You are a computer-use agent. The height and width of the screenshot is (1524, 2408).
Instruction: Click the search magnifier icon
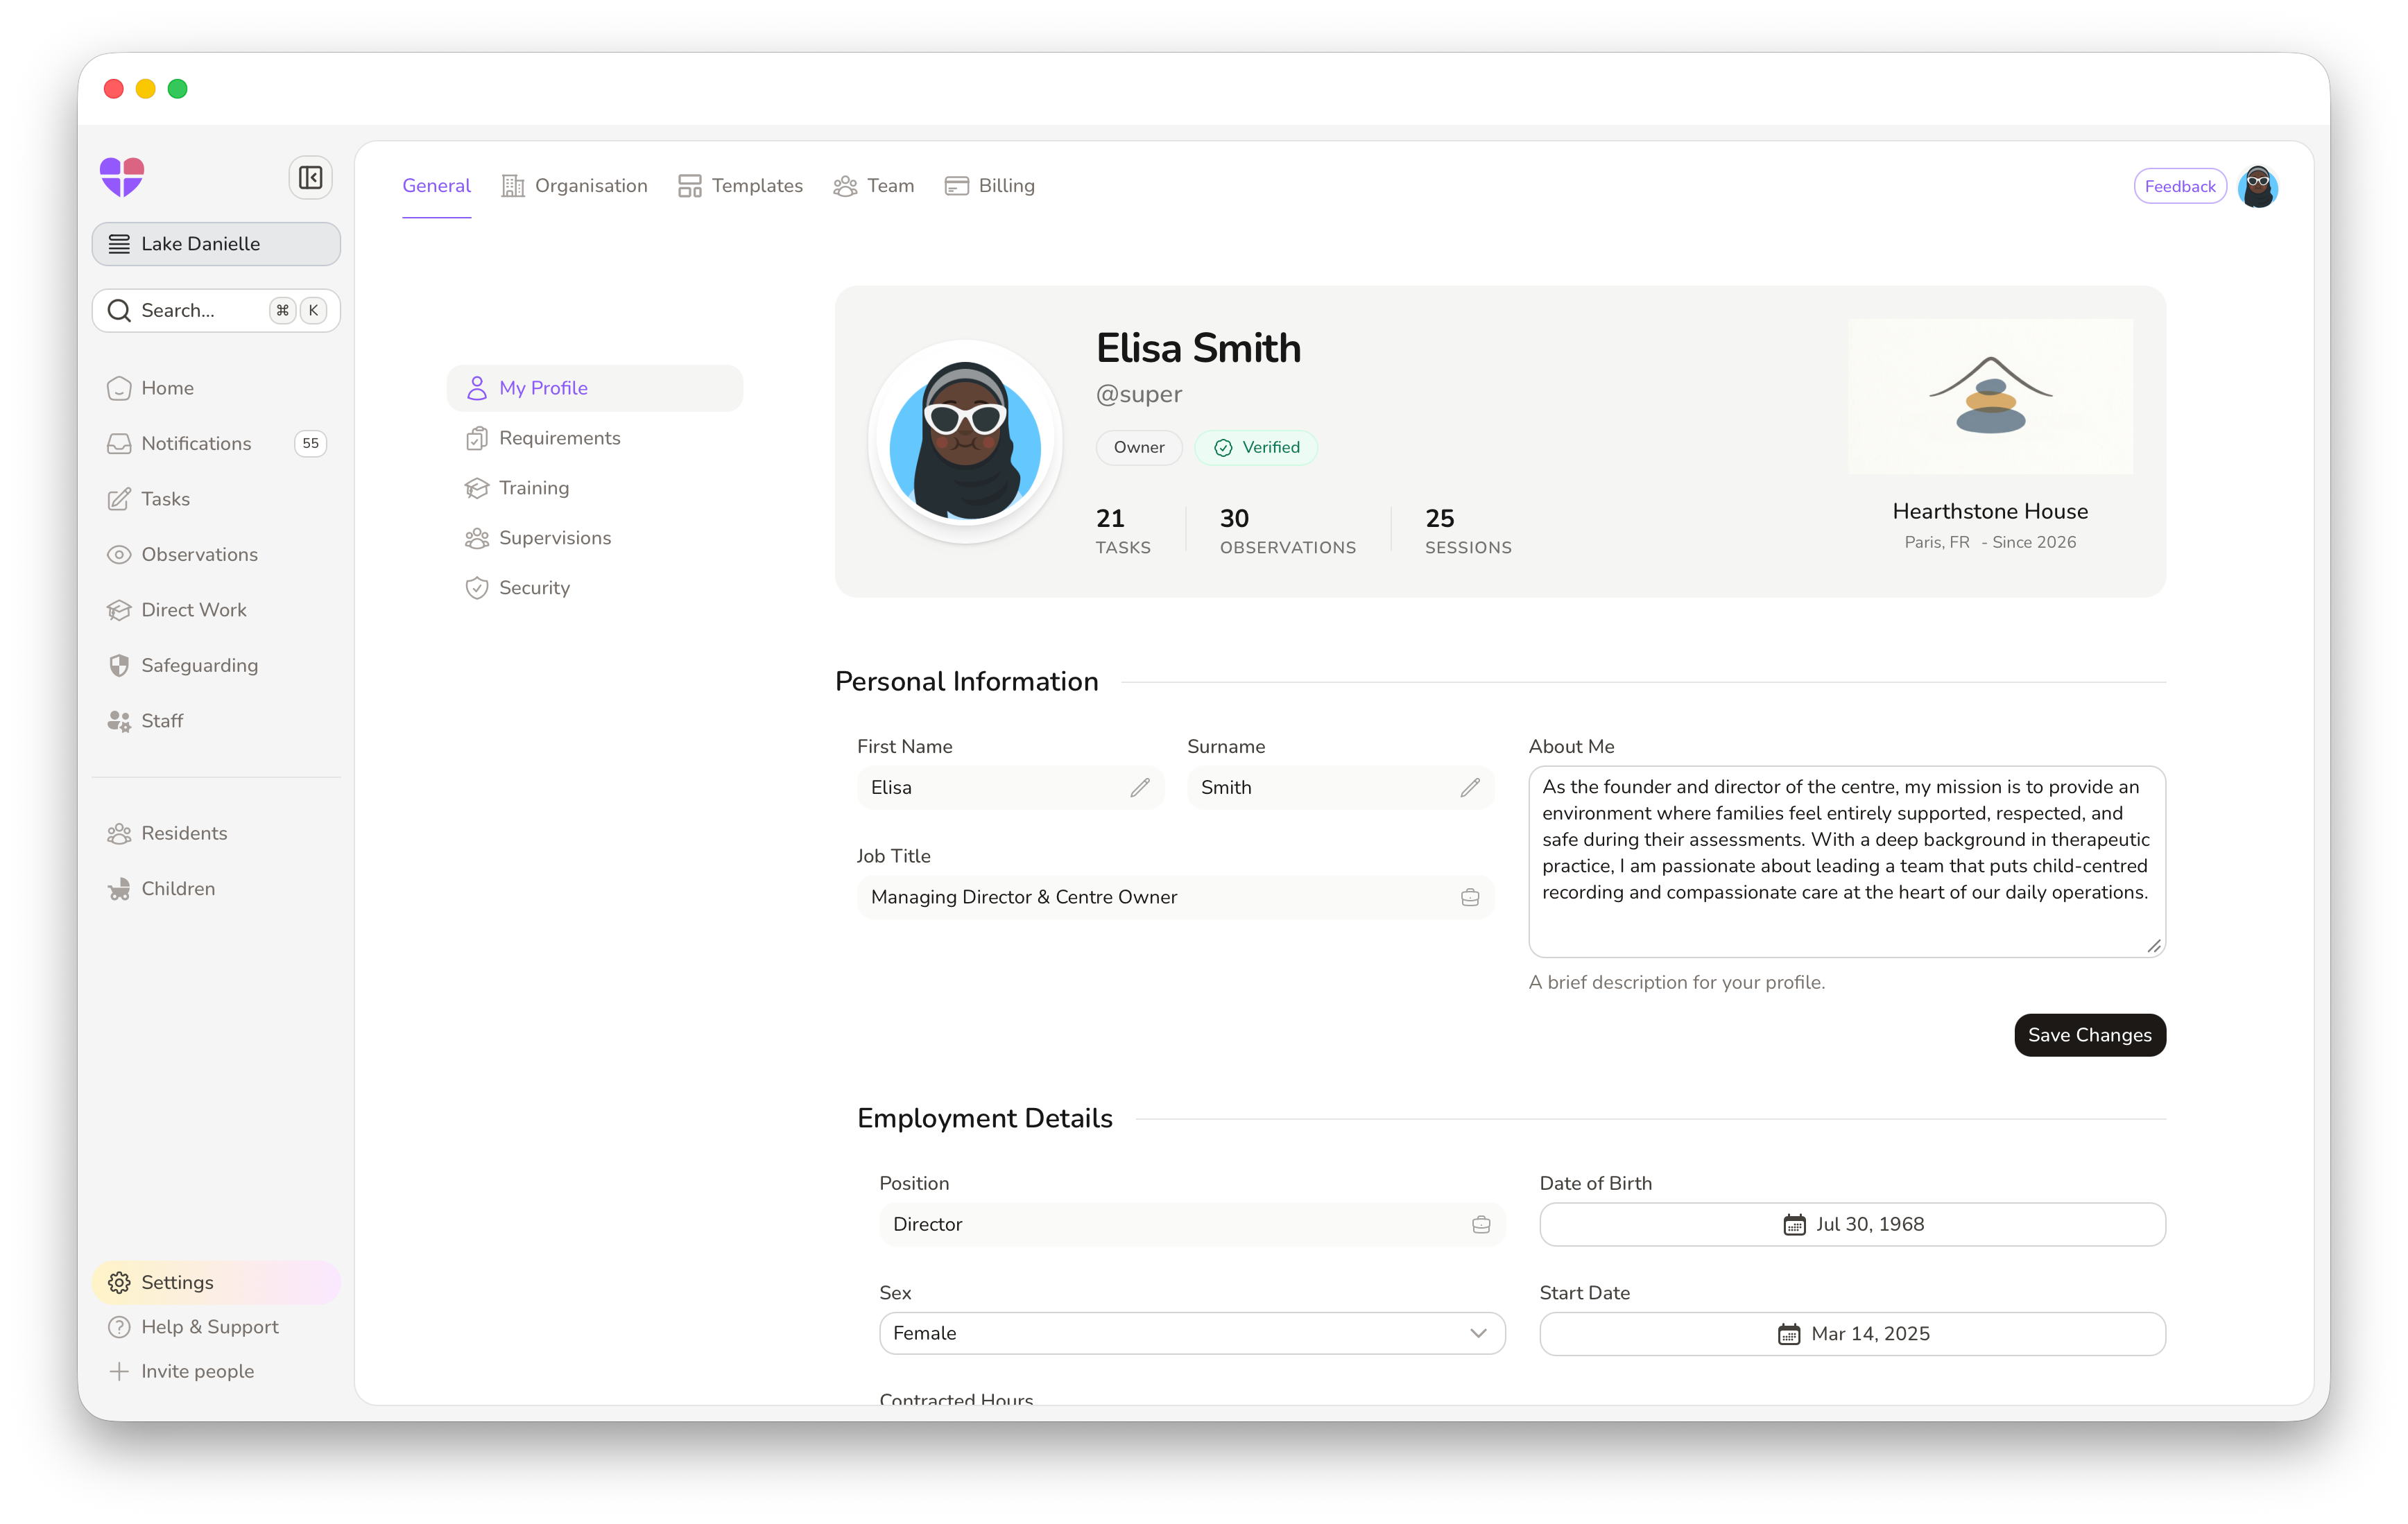click(x=119, y=310)
